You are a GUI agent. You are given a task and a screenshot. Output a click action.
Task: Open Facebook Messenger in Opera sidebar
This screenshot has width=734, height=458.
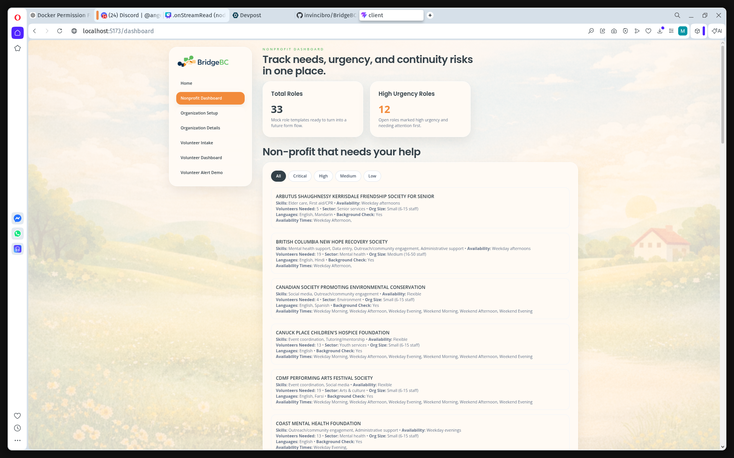click(x=18, y=218)
